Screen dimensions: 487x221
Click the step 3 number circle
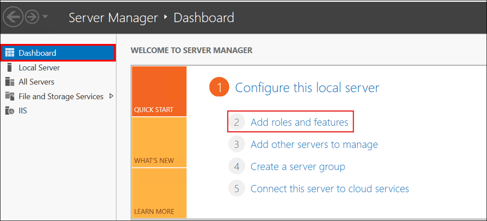pyautogui.click(x=237, y=145)
